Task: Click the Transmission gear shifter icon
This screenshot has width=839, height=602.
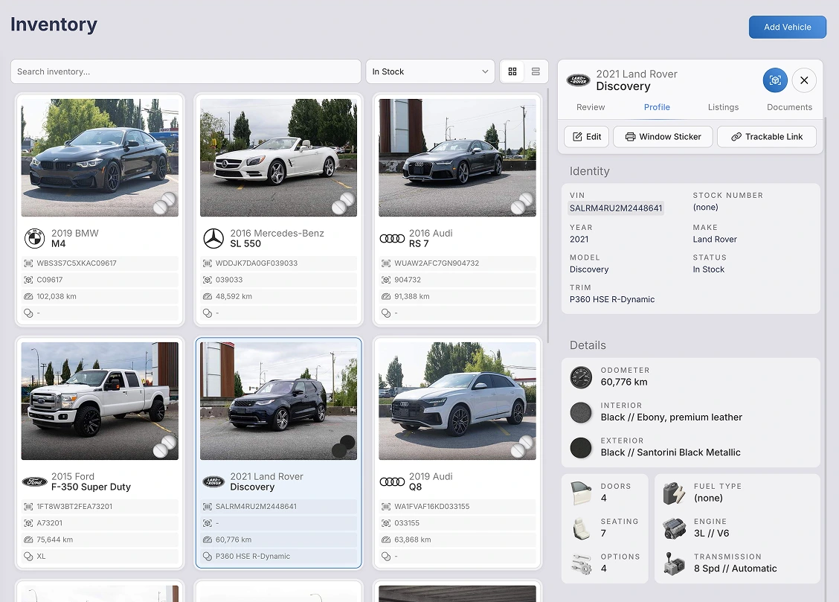Action: coord(674,563)
